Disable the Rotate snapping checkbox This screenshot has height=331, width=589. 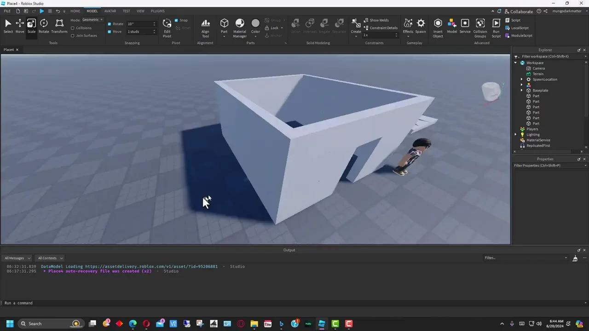(109, 24)
